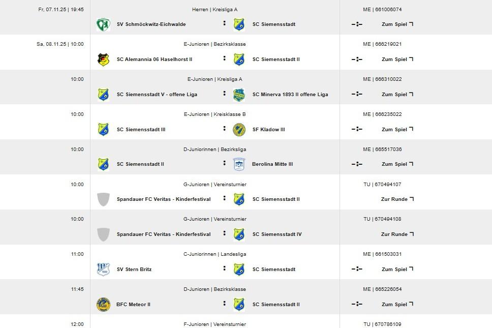Click the Berolina Mitte III crest
Screen dimensions: 492x328
tap(239, 164)
